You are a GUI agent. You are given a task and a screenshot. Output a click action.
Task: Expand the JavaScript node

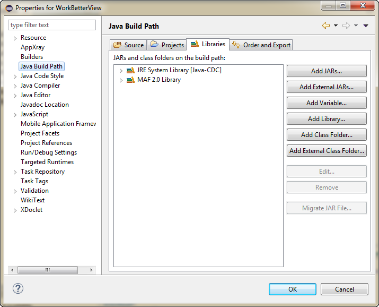coord(15,115)
